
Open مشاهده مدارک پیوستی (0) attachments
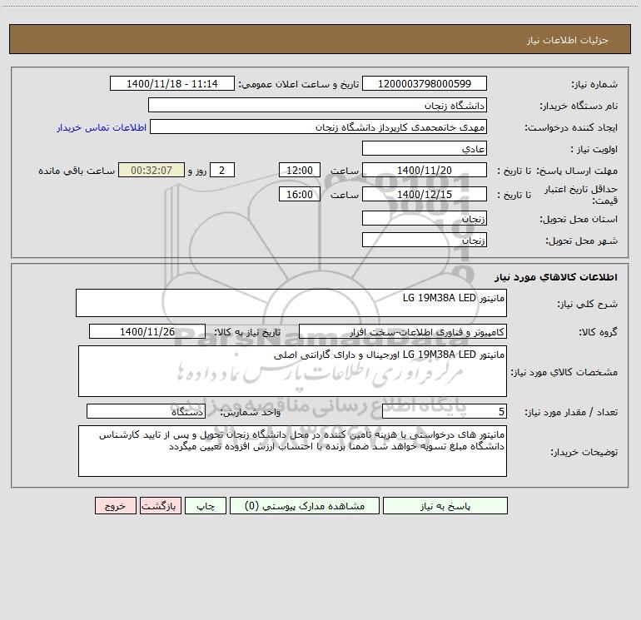click(304, 506)
